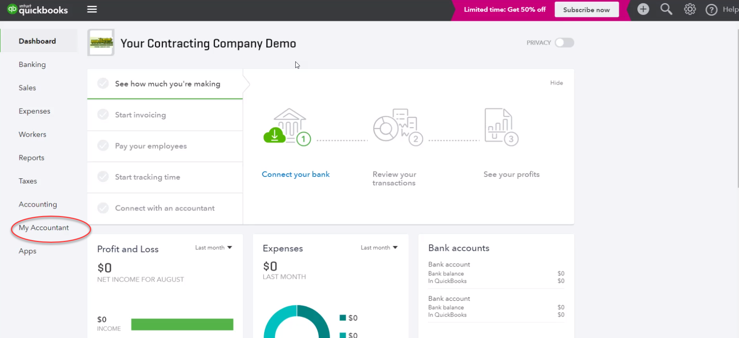739x338 pixels.
Task: Open Accounting in the sidebar
Action: click(38, 204)
